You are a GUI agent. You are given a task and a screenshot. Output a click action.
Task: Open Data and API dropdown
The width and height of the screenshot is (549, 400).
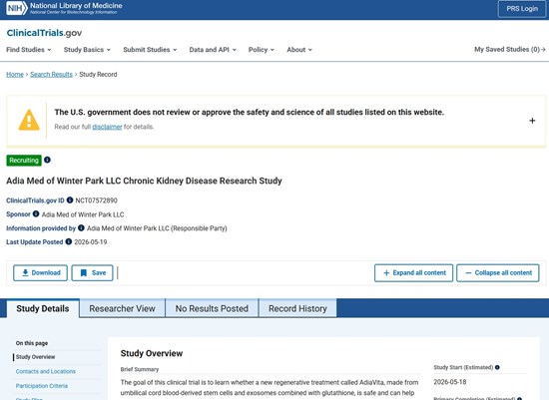click(213, 50)
